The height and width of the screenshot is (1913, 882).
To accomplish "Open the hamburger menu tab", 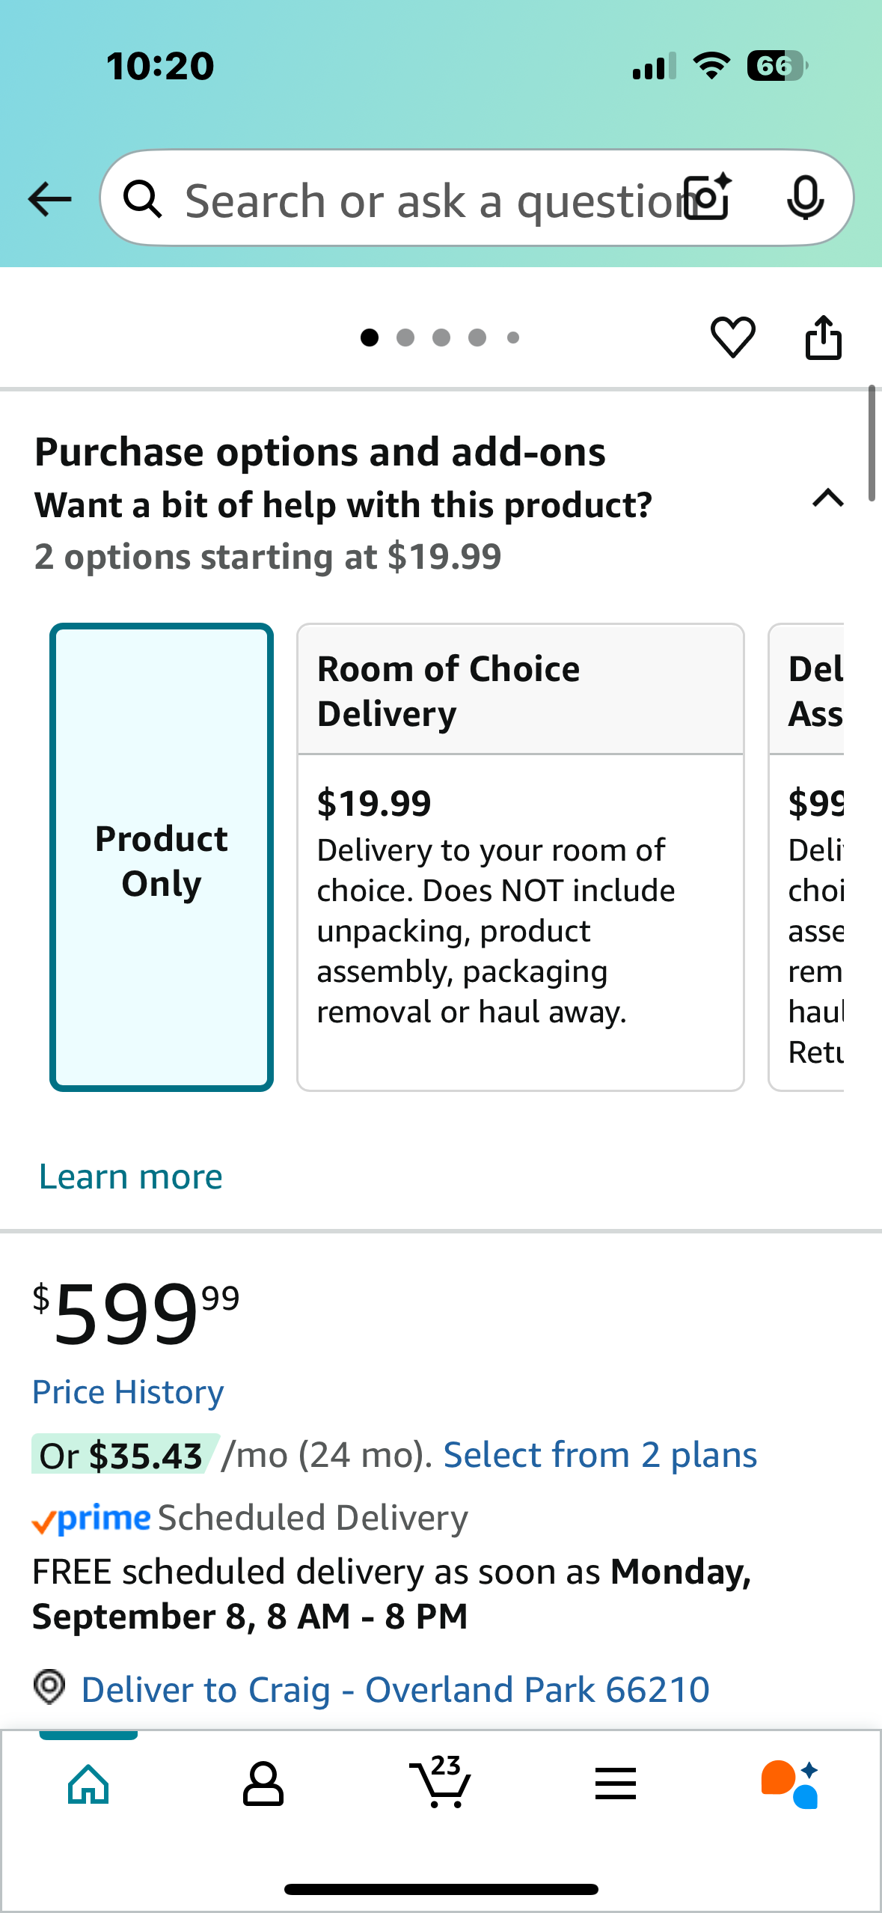I will point(616,1784).
